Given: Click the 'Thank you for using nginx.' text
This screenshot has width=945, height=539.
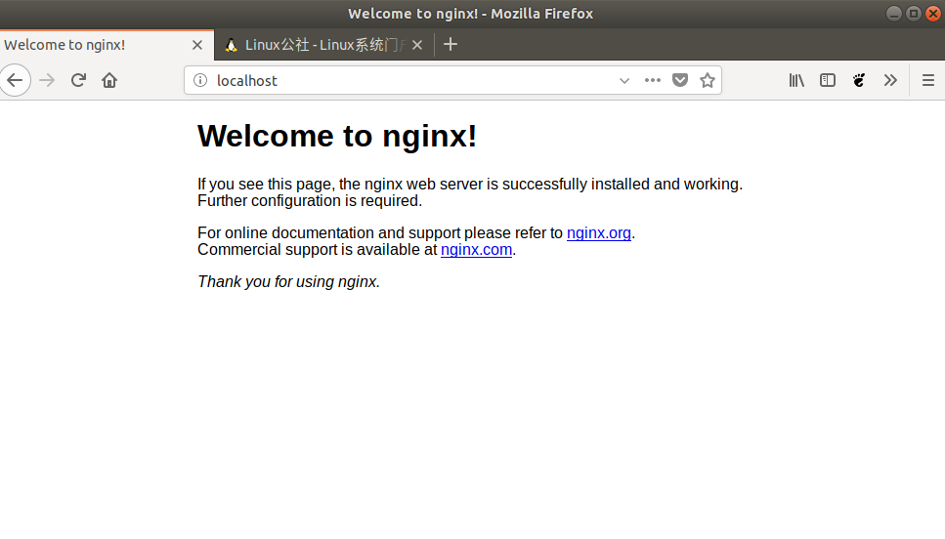Looking at the screenshot, I should click(288, 282).
